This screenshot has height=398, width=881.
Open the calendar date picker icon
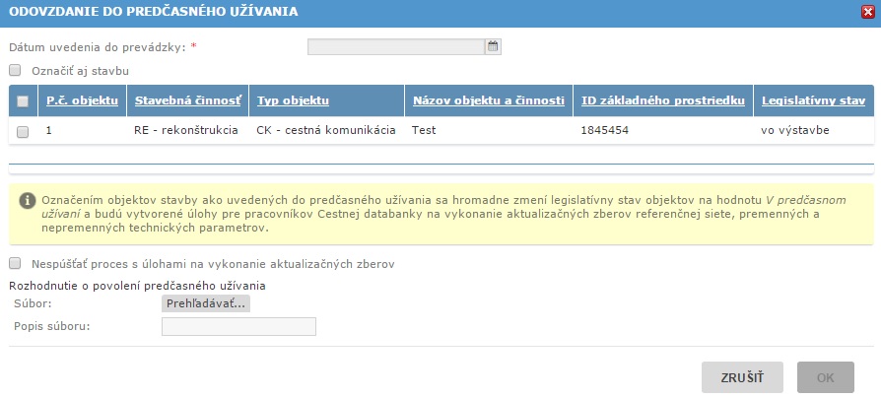tap(494, 46)
